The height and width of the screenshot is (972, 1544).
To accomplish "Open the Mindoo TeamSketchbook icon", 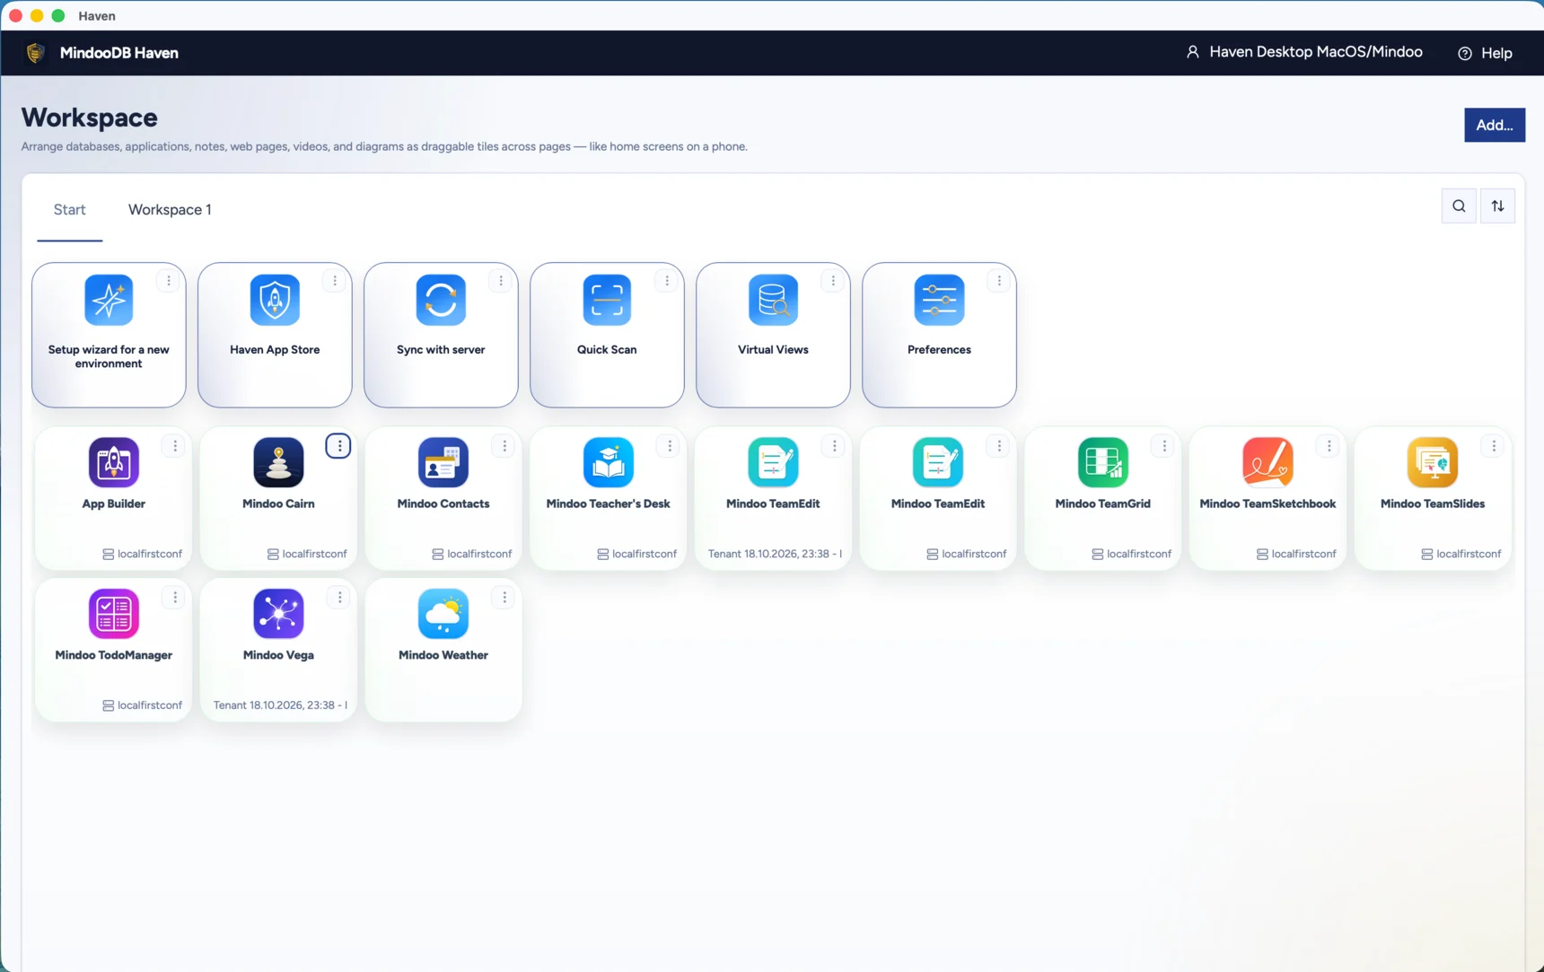I will click(x=1268, y=462).
